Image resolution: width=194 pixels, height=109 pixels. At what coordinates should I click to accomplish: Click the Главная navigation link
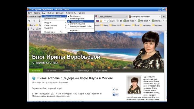tap(36, 71)
